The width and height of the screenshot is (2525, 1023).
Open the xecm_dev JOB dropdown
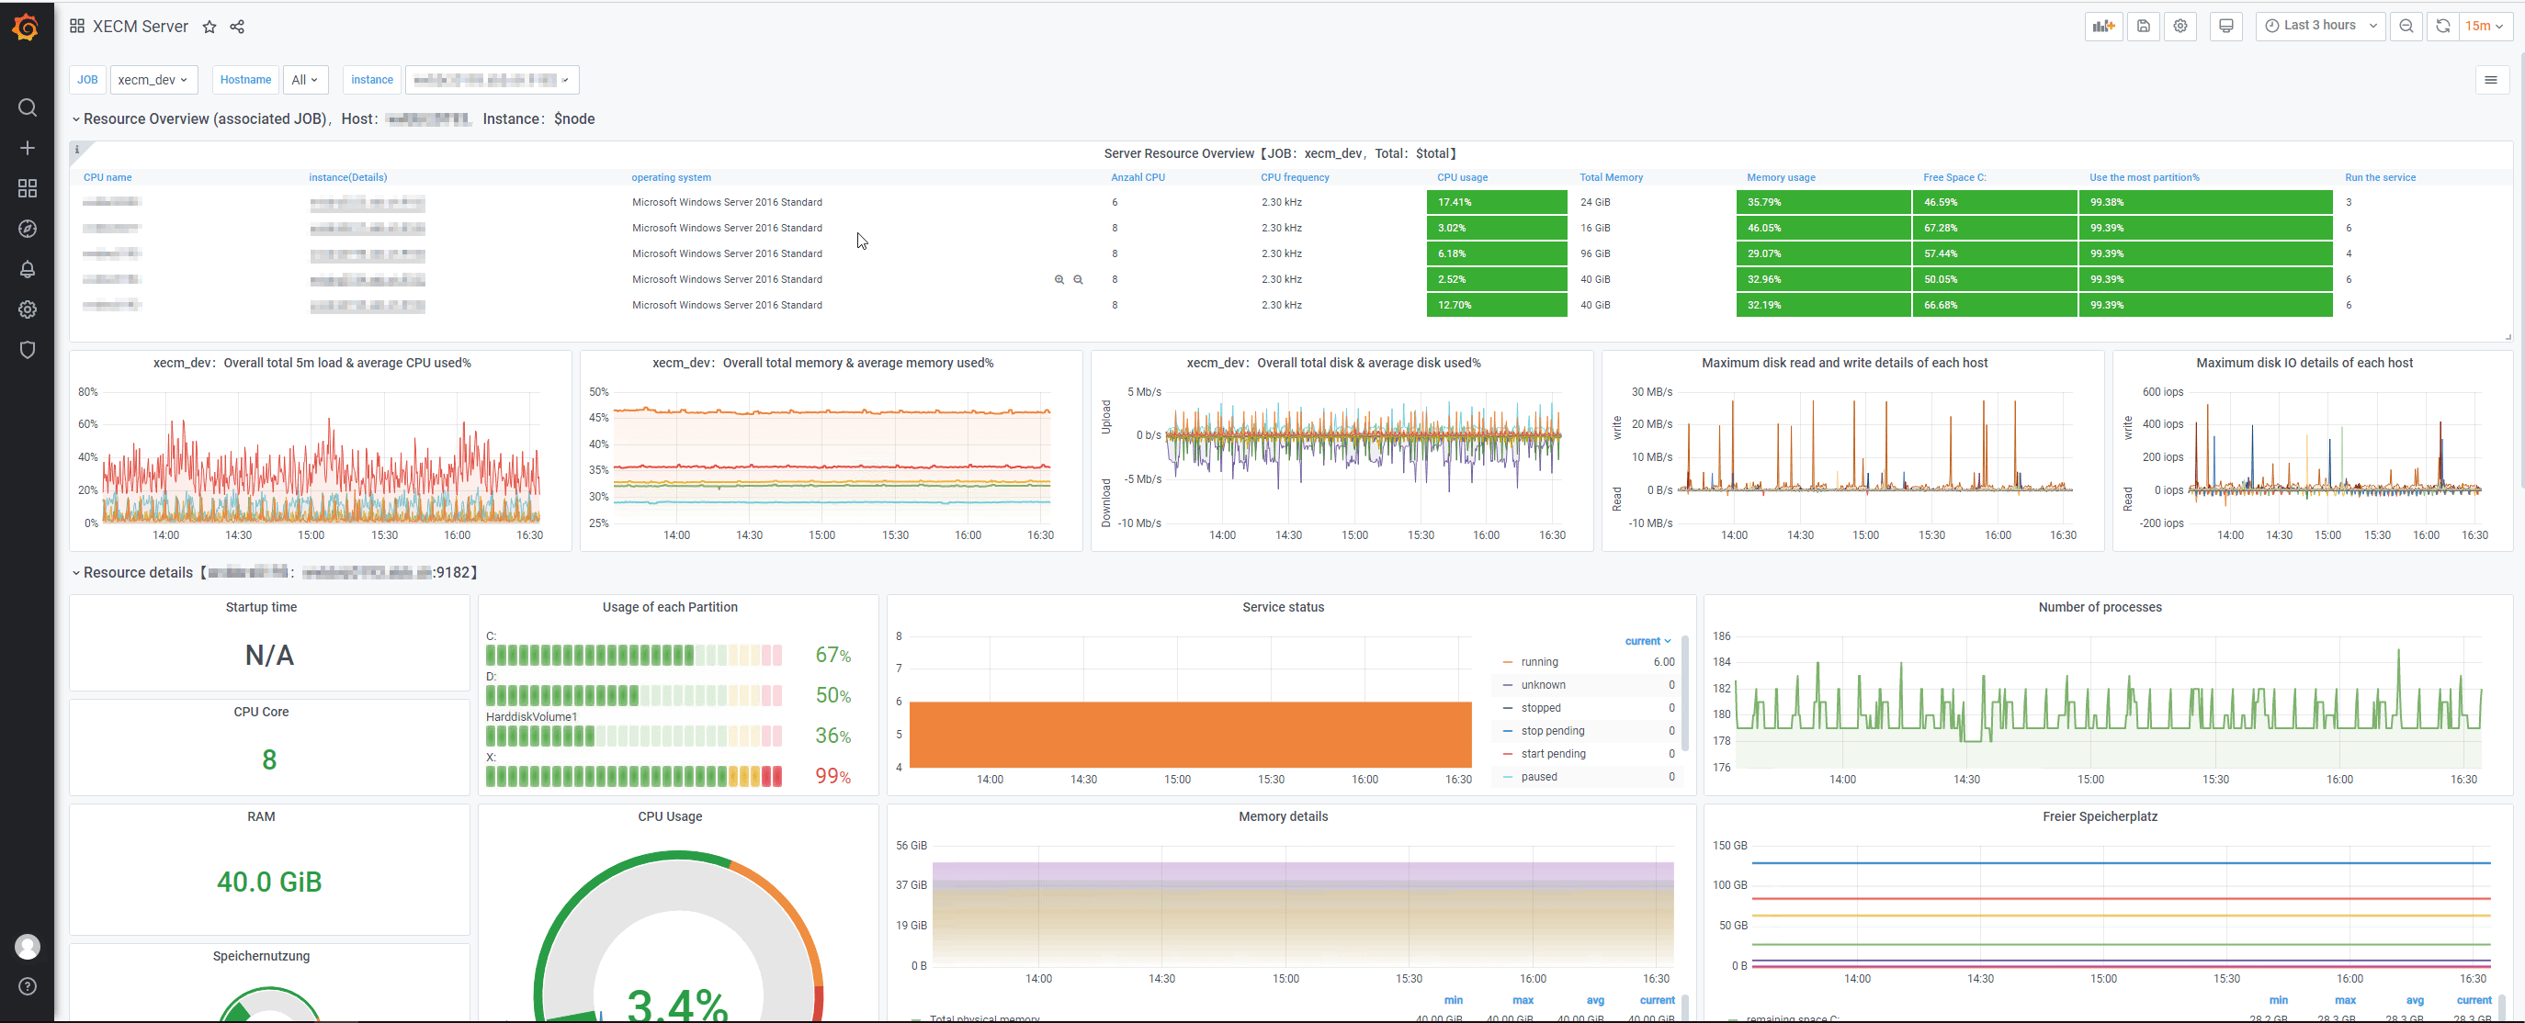[153, 80]
